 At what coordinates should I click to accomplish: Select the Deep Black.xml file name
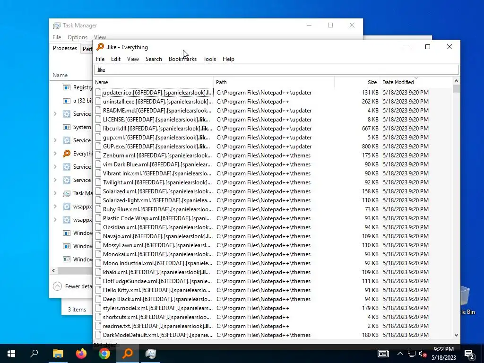point(157,299)
